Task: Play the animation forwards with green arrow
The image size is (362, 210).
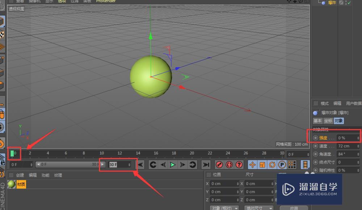Action: coord(172,164)
